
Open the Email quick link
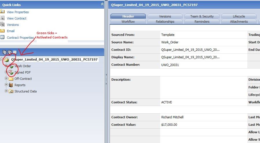pos(11,31)
